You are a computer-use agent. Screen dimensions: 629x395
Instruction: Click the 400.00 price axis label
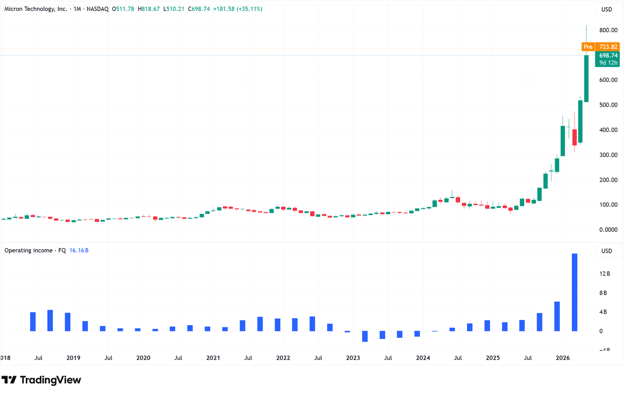(609, 130)
